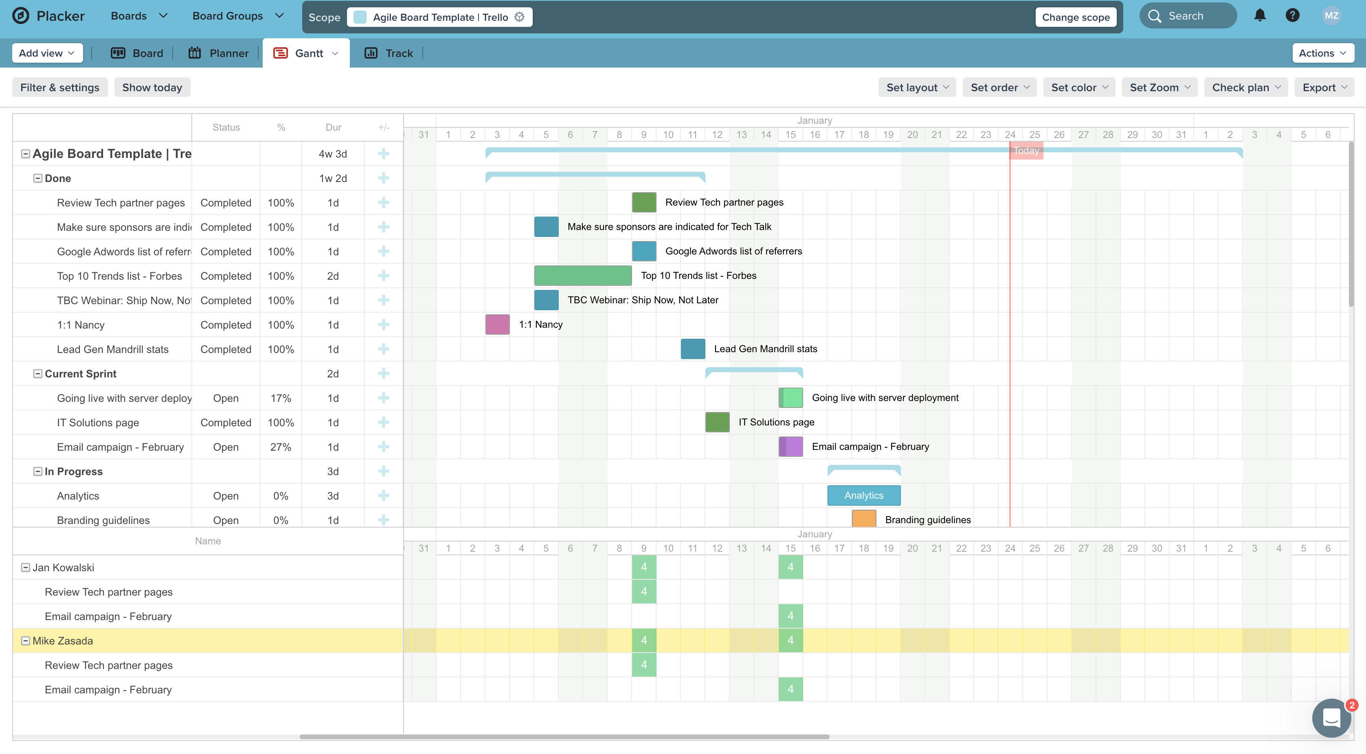Click plus icon for Analytics row
The width and height of the screenshot is (1366, 754).
click(383, 496)
